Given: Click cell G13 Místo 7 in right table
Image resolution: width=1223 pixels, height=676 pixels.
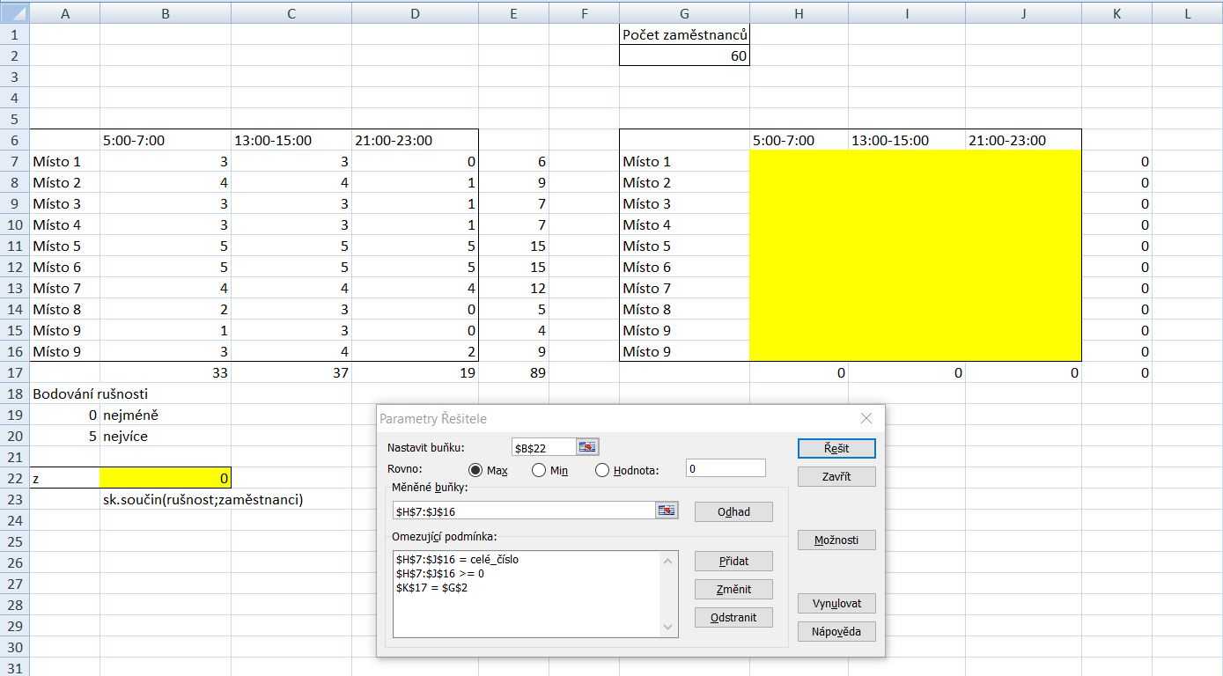Looking at the screenshot, I should click(684, 288).
